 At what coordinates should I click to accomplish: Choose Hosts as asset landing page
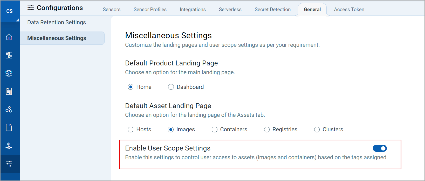[131, 130]
